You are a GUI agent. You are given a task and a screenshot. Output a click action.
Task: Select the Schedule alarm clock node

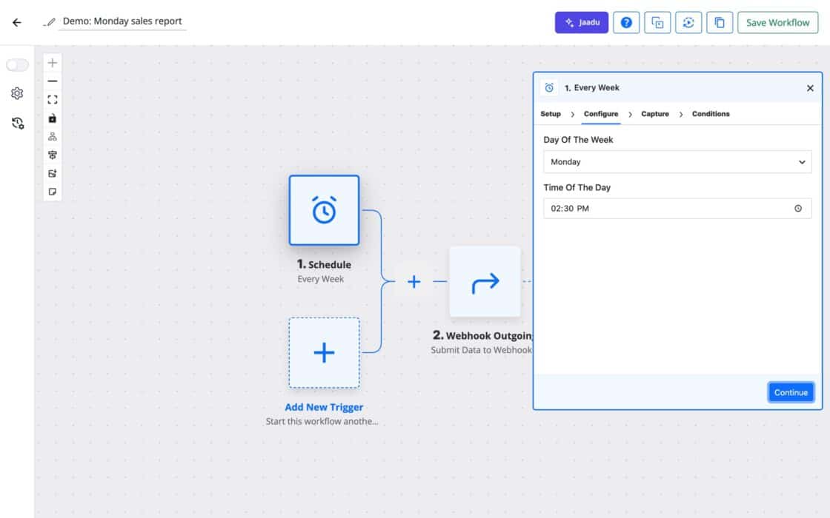point(324,210)
